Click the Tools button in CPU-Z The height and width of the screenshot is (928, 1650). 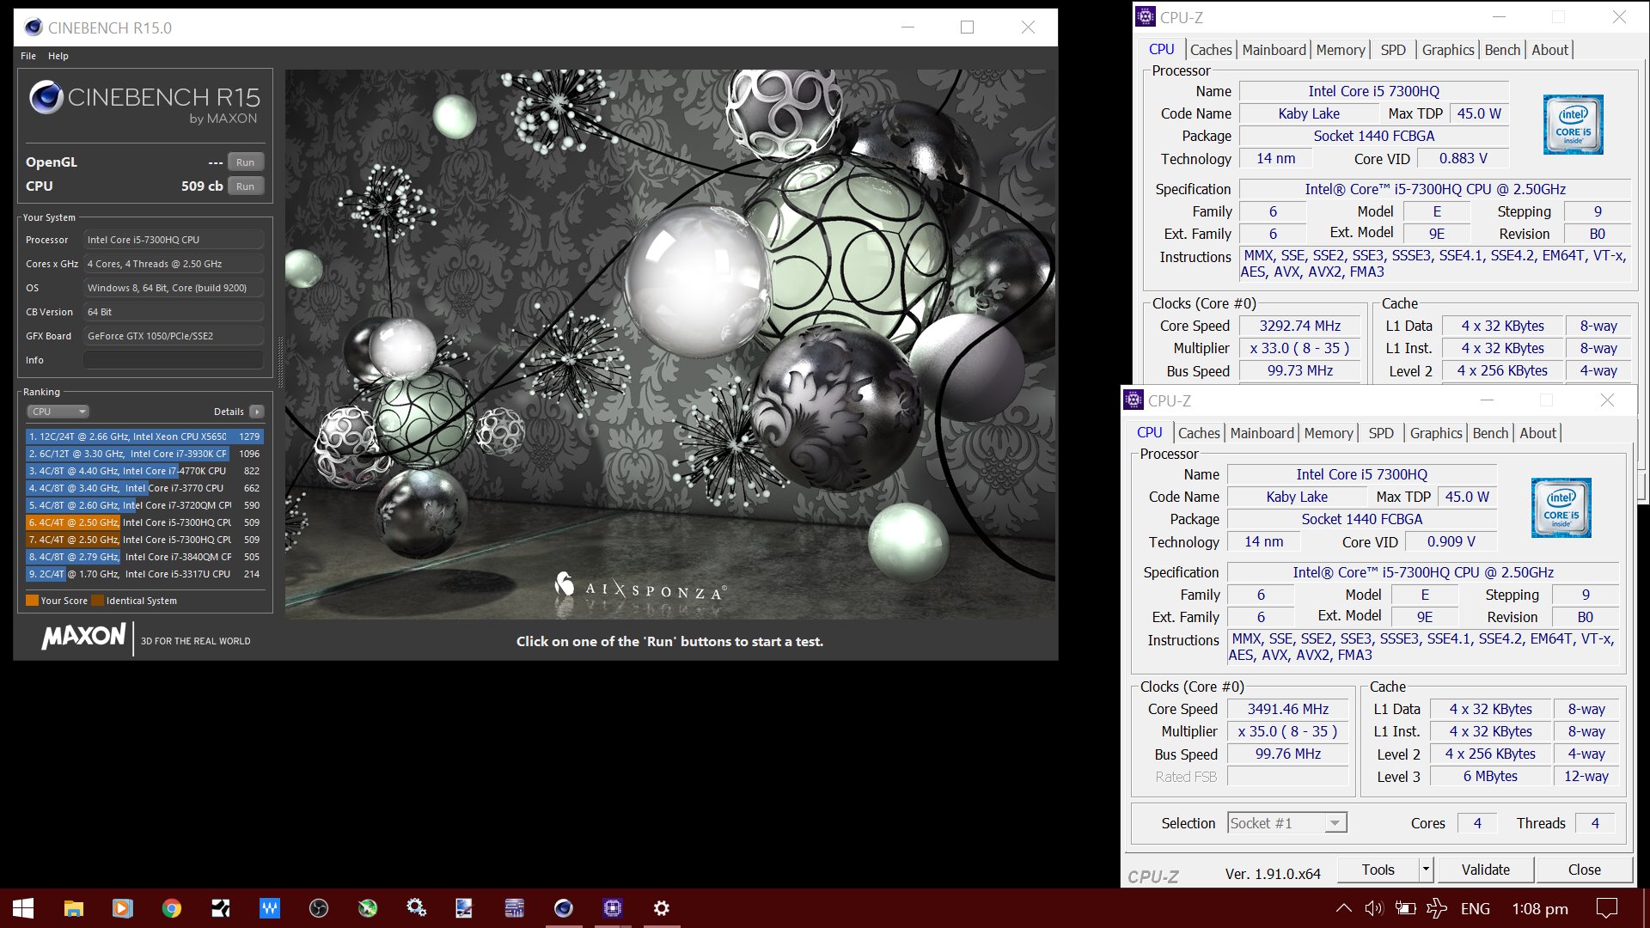[x=1378, y=870]
